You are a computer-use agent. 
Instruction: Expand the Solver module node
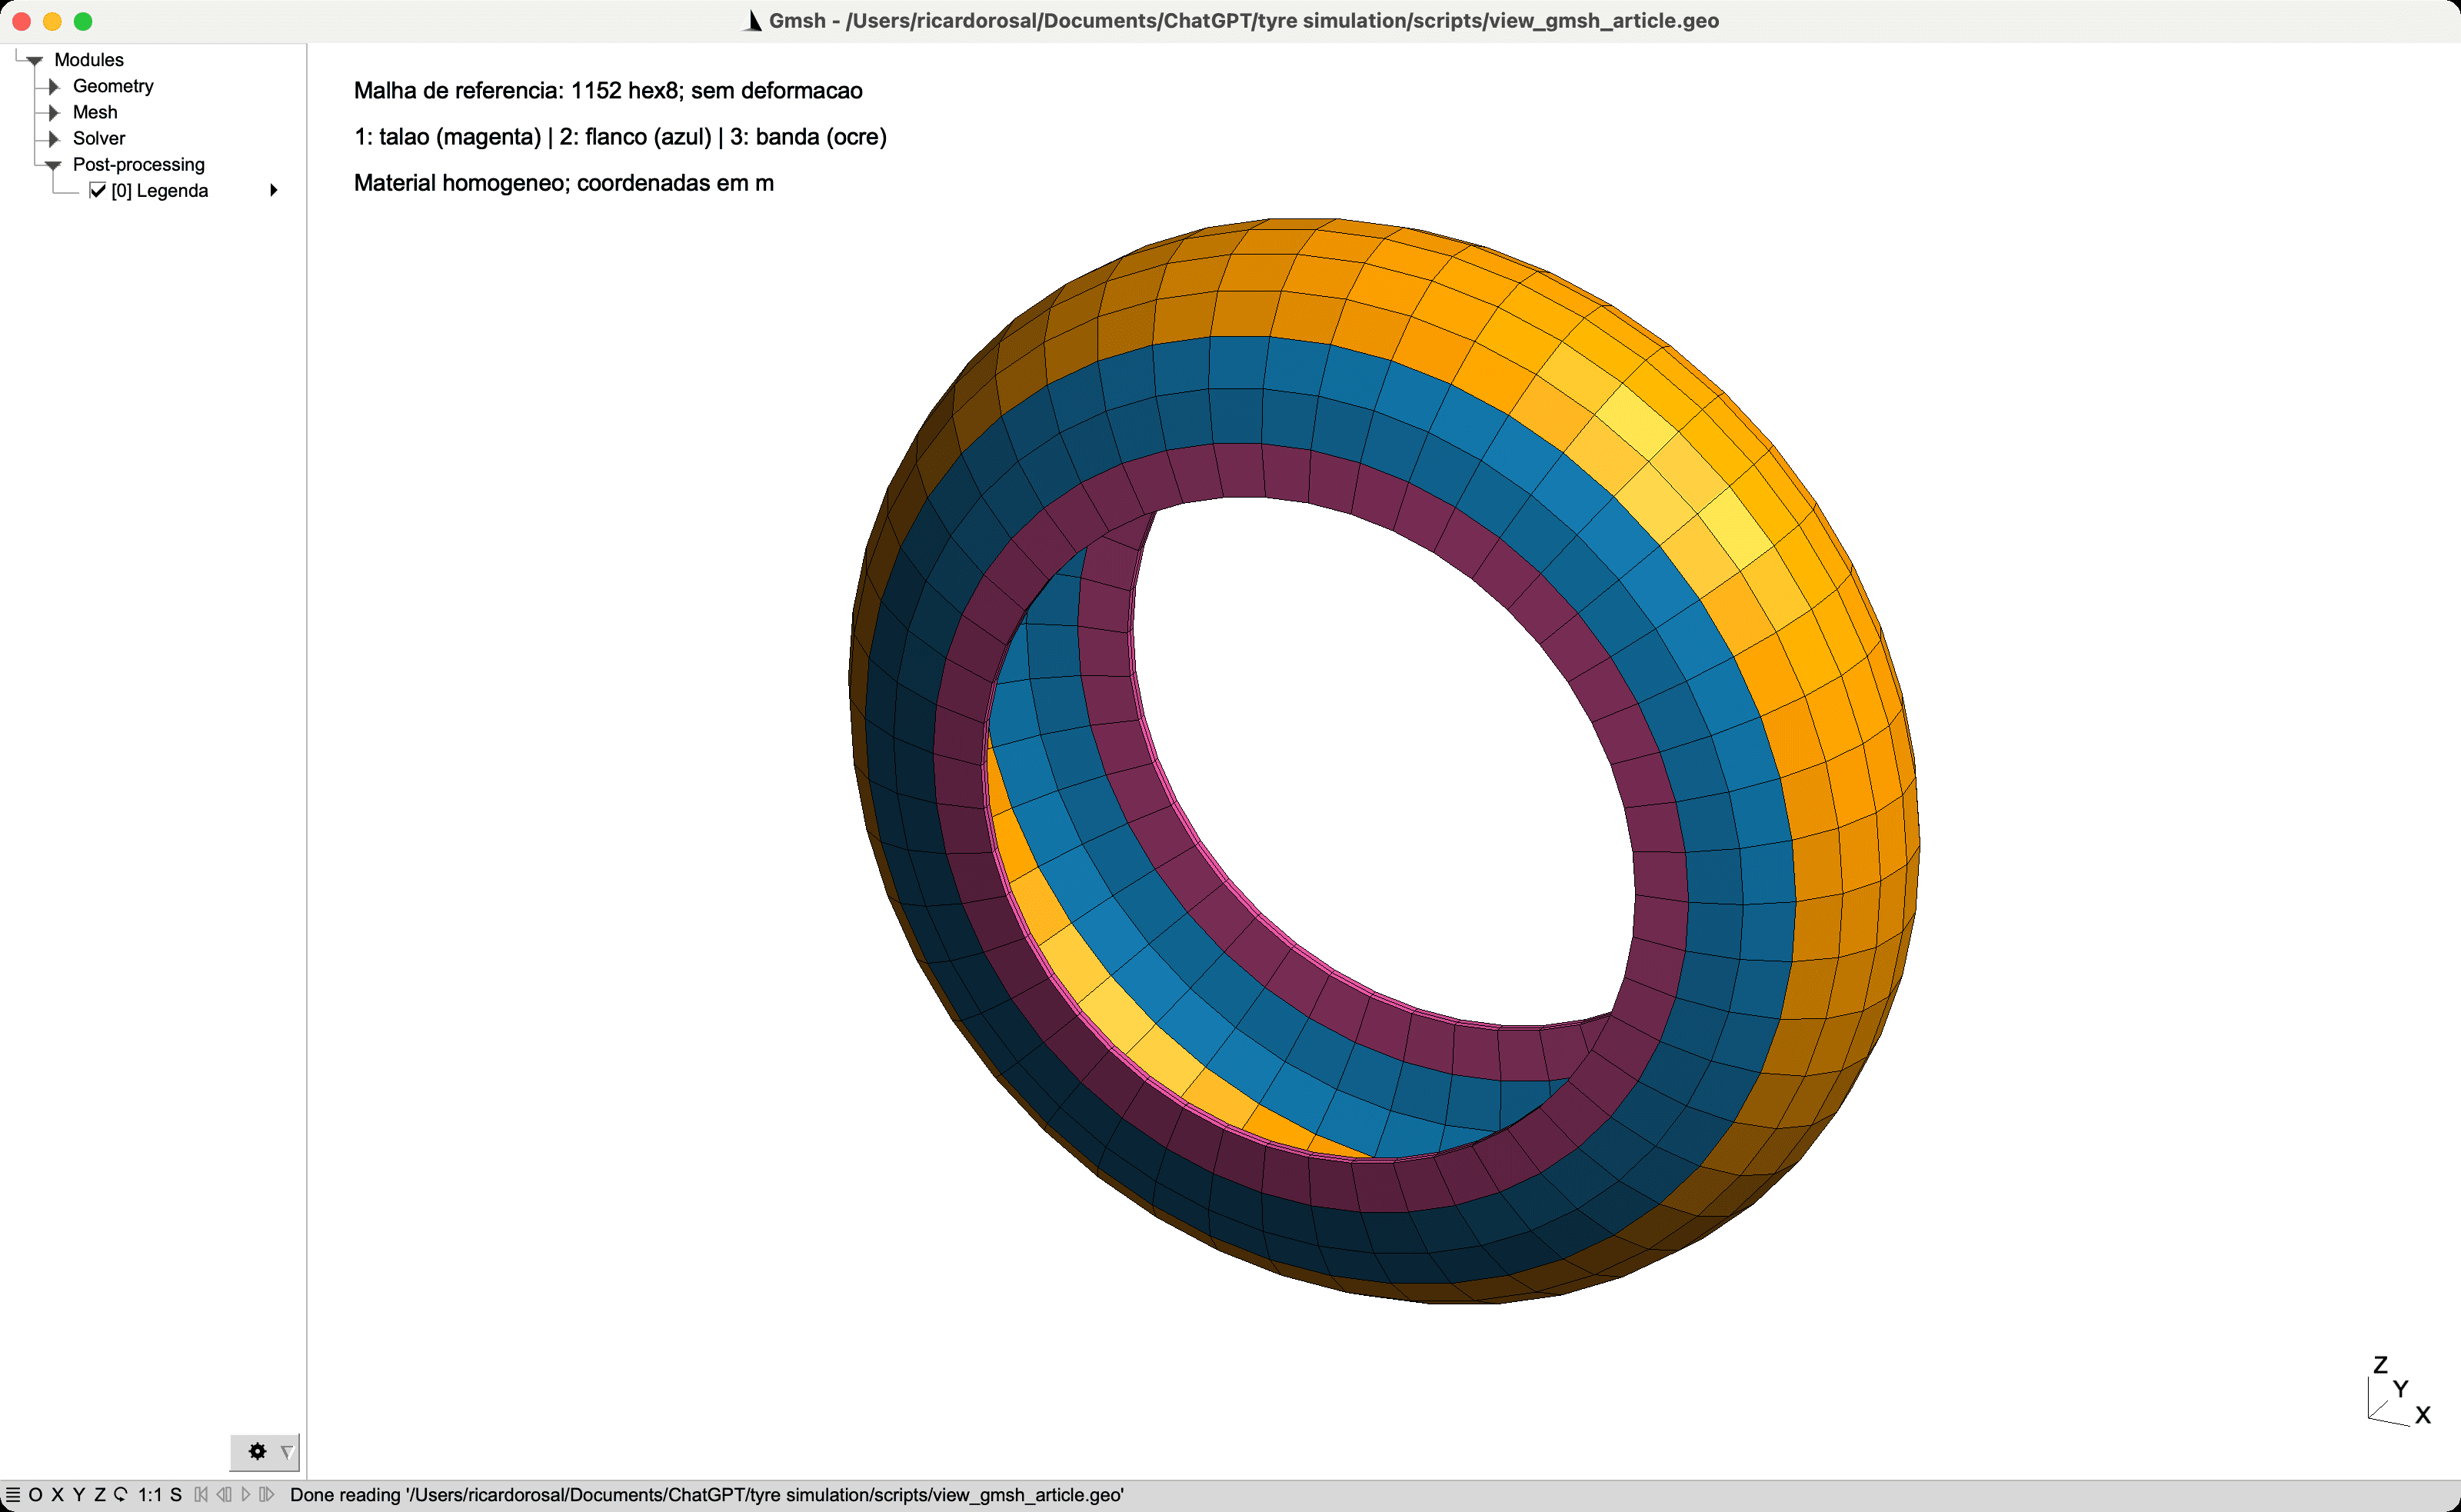(x=54, y=138)
